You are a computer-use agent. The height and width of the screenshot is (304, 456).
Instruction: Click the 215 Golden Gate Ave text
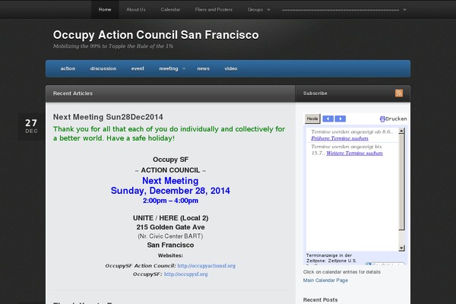(x=170, y=227)
